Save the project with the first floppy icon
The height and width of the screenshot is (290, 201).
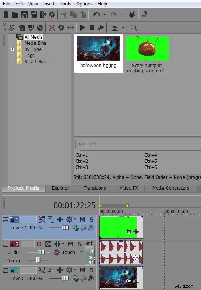[x=25, y=15]
